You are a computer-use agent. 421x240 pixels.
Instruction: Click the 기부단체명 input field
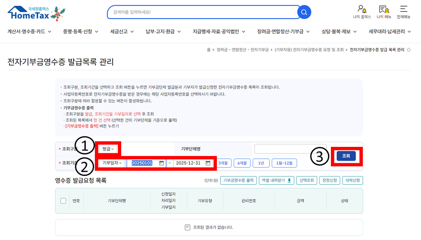click(x=290, y=149)
